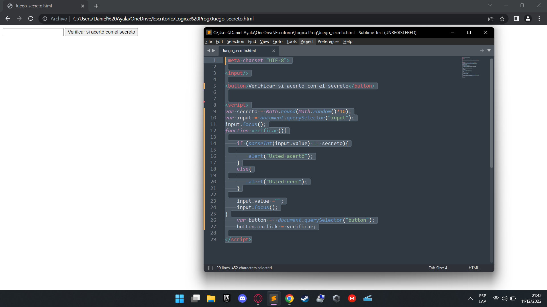Open the Tools menu in Sublime Text
Viewport: 547px width, 307px height.
(x=291, y=42)
